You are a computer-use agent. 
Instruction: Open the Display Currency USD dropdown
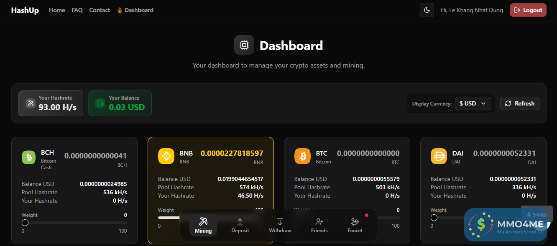tap(473, 103)
